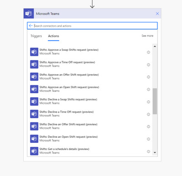Image resolution: width=182 pixels, height=176 pixels.
Task: Choose 'Shifts: Approve a Time Off request (preview)'
Action: point(67,62)
